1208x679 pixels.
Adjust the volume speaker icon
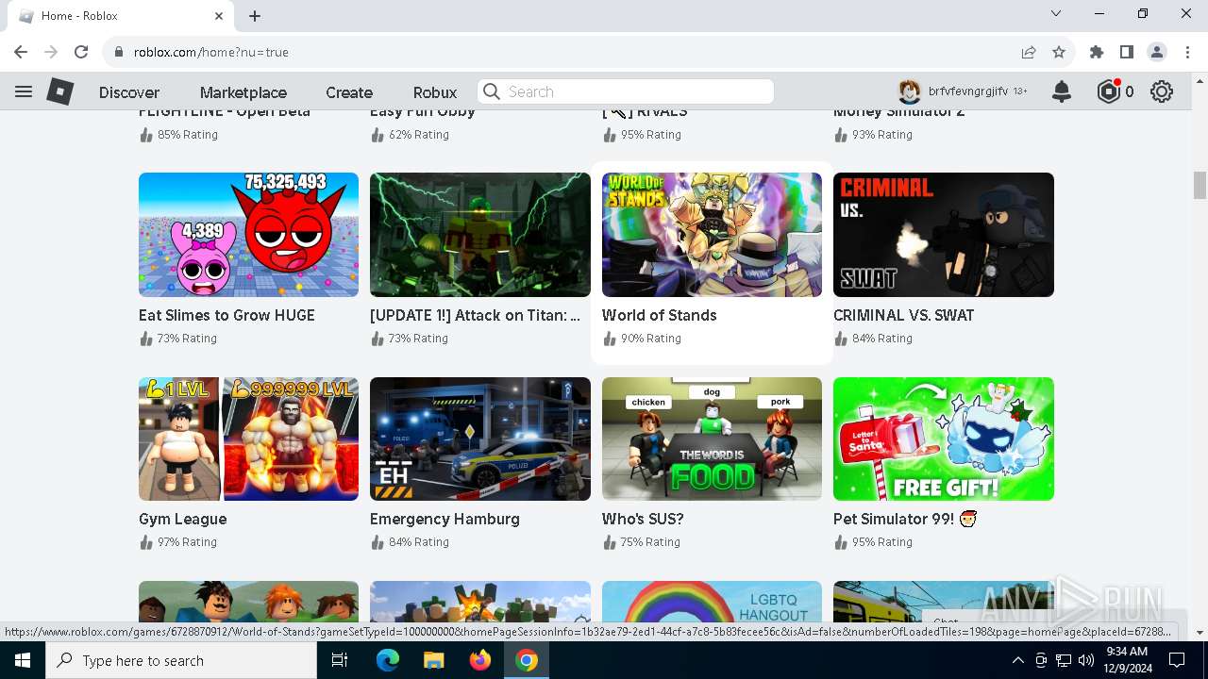1086,660
